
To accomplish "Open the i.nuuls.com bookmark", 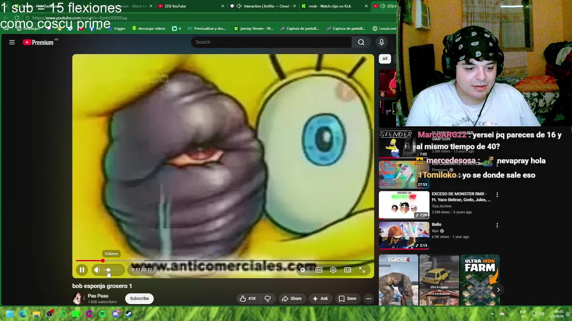I will pos(384,29).
